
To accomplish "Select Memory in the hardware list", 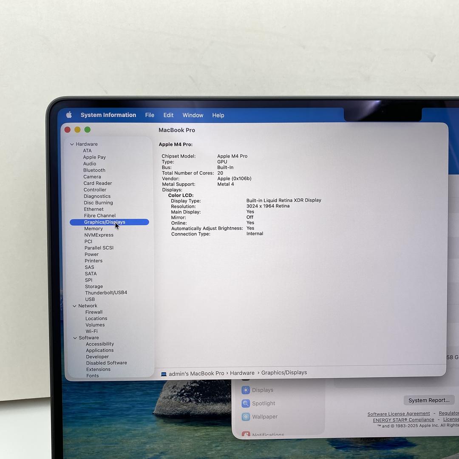I will pos(93,229).
